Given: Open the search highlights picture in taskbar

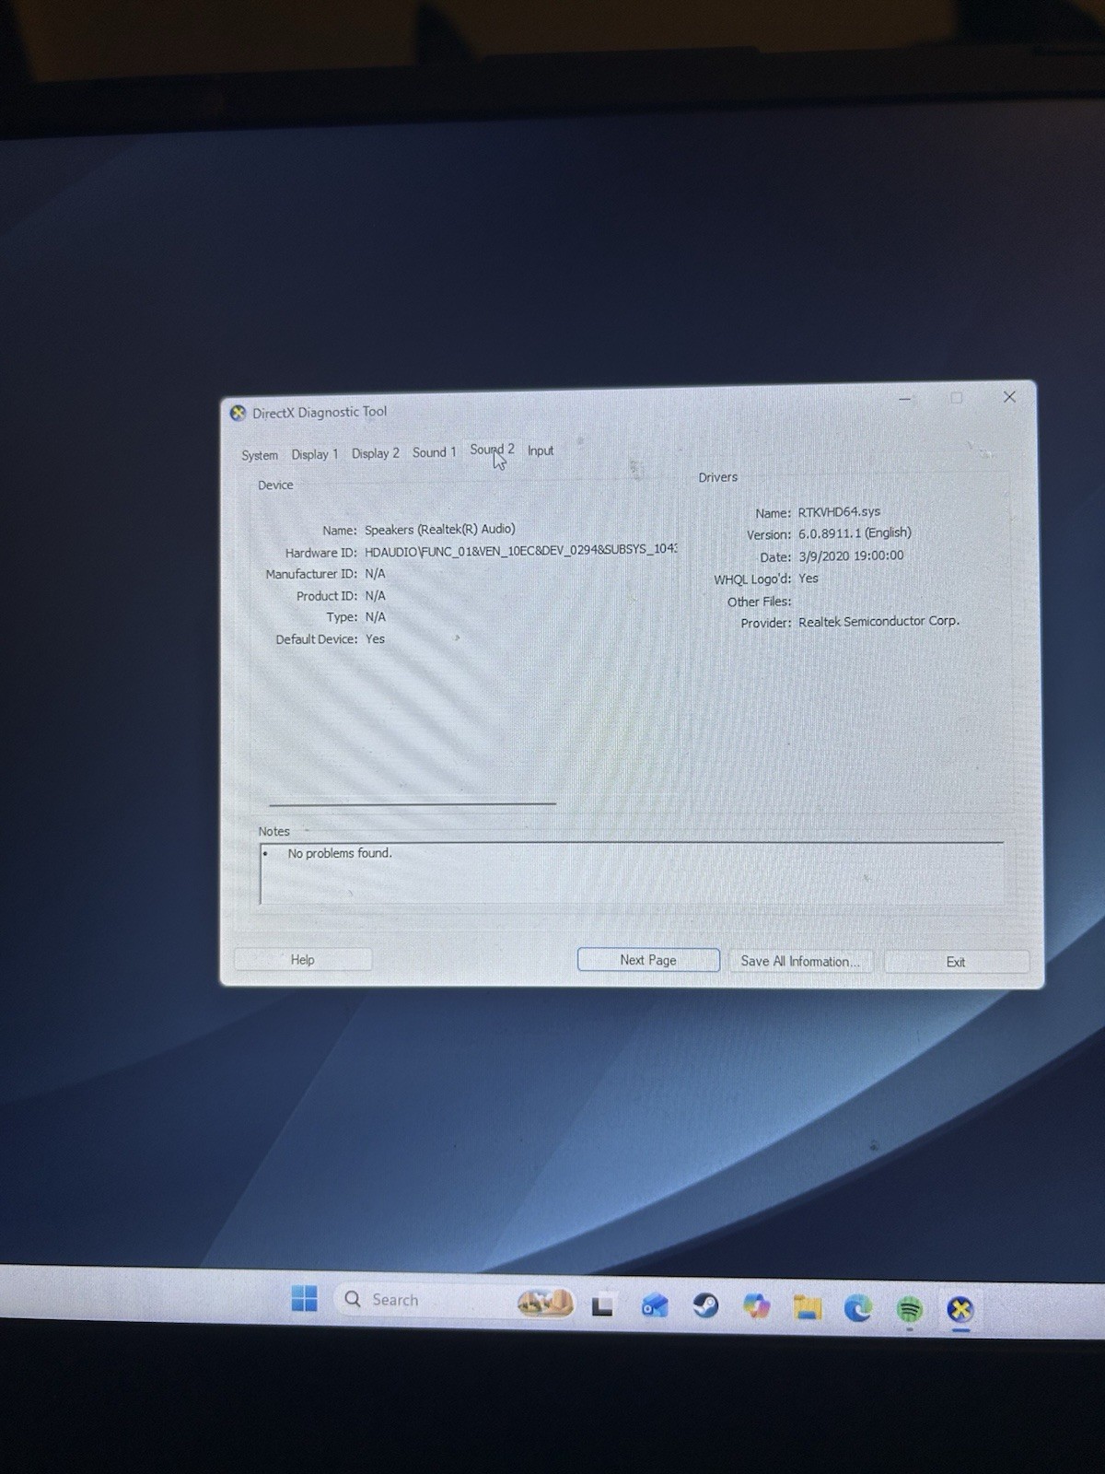Looking at the screenshot, I should (545, 1303).
